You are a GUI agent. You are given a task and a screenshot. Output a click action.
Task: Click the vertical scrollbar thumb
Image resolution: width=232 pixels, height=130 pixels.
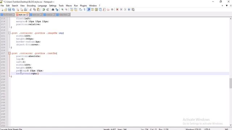pyautogui.click(x=231, y=83)
